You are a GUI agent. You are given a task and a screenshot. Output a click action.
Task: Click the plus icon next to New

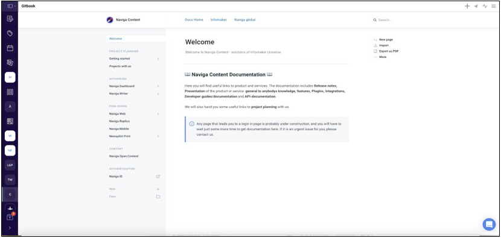[x=158, y=189]
